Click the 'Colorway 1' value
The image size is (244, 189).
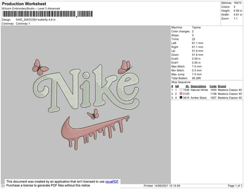(x=23, y=24)
